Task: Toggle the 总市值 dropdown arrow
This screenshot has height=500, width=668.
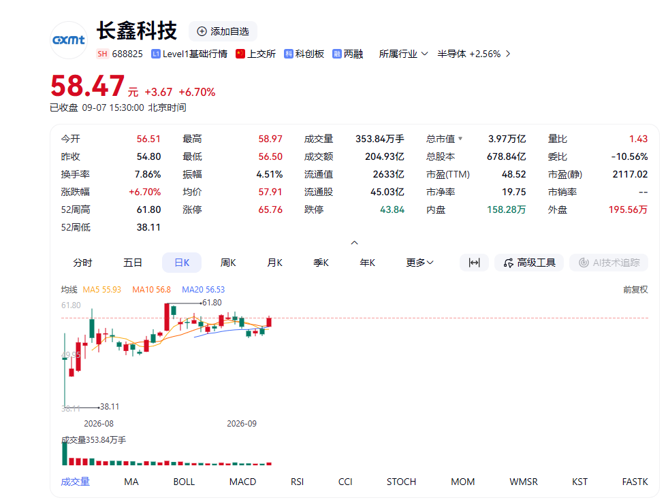Action: pos(460,139)
